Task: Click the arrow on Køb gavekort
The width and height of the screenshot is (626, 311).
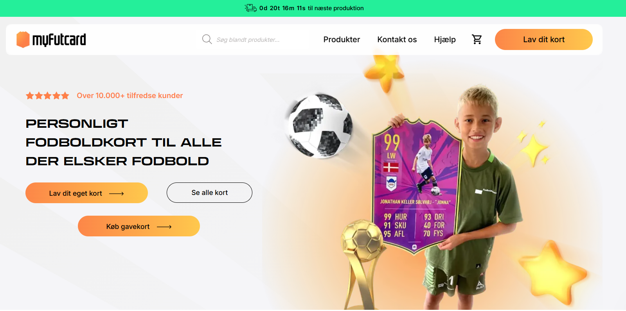Action: click(x=164, y=227)
